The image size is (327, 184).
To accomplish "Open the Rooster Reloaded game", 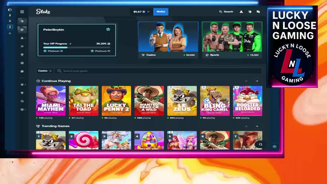I will pyautogui.click(x=248, y=101).
